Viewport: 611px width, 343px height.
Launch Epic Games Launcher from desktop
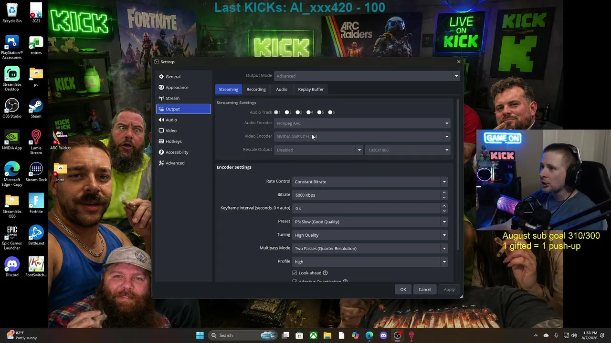click(12, 238)
